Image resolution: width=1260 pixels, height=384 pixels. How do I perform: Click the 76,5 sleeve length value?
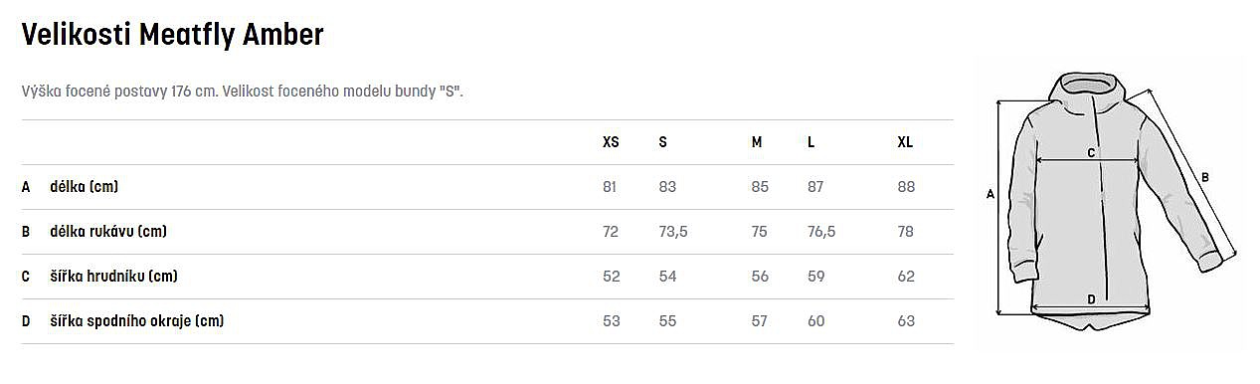821,232
